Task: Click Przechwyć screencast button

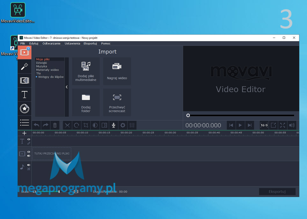Action: coord(117,102)
